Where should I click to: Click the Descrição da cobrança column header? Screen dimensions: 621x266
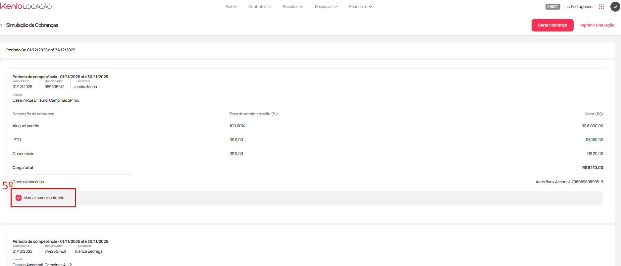pos(33,114)
